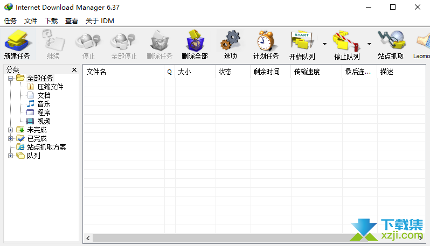Open the 文件 menu
The height and width of the screenshot is (246, 430).
click(31, 21)
